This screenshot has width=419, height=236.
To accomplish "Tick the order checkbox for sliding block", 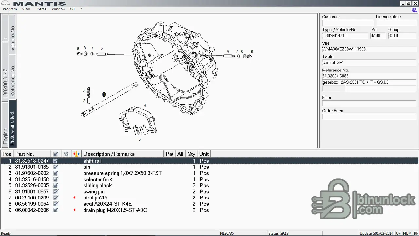I will pyautogui.click(x=55, y=186).
